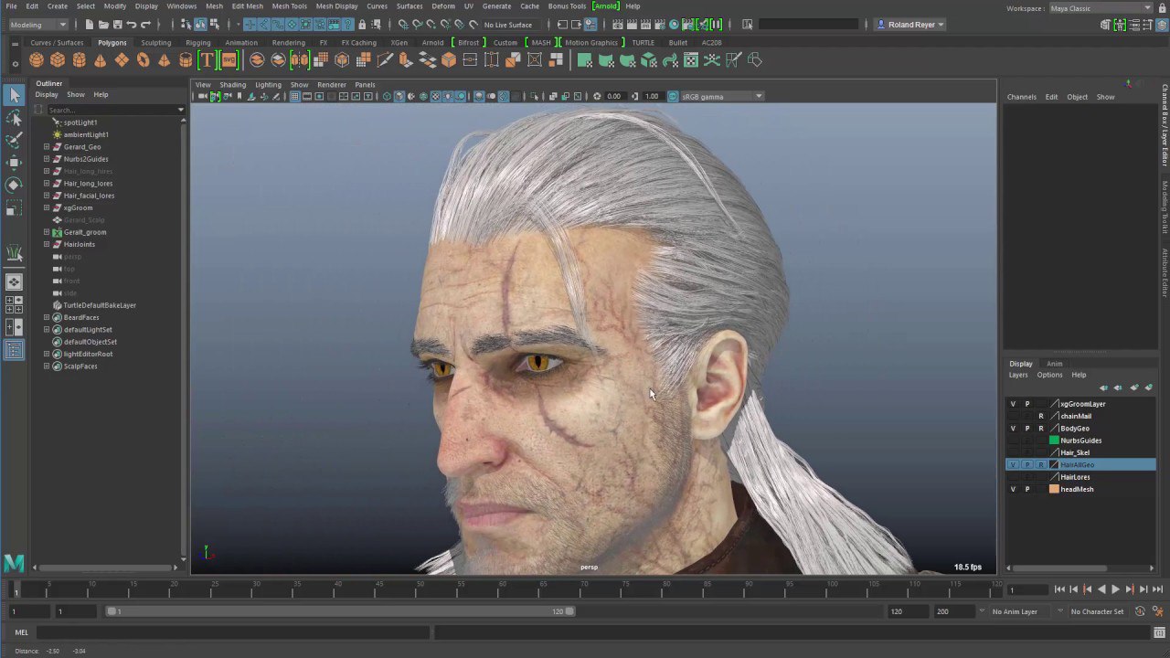1170x658 pixels.
Task: Activate the Paint Selection tool
Action: point(14,140)
